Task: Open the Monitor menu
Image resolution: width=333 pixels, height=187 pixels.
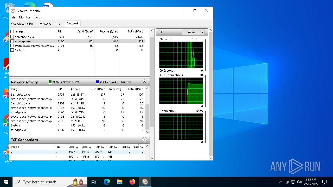Action: pyautogui.click(x=25, y=17)
